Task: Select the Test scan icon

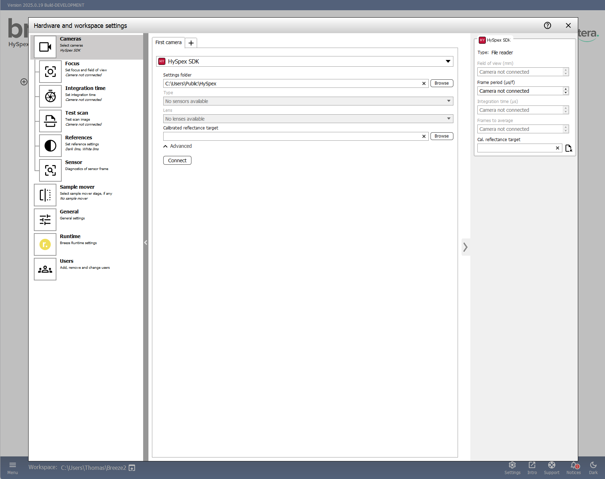Action: pos(50,121)
